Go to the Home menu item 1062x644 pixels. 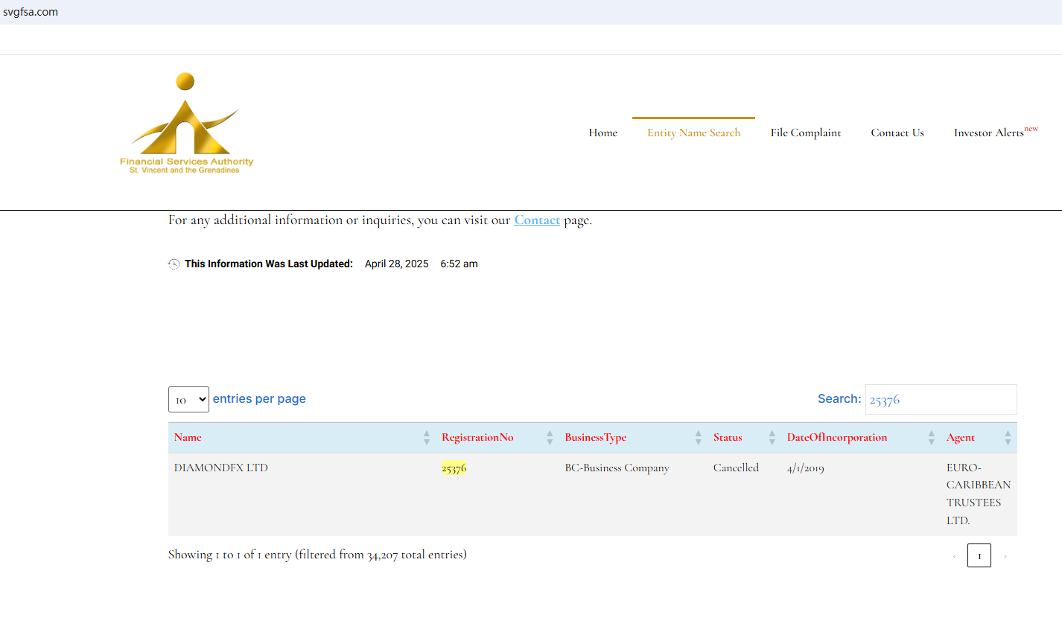pyautogui.click(x=602, y=133)
